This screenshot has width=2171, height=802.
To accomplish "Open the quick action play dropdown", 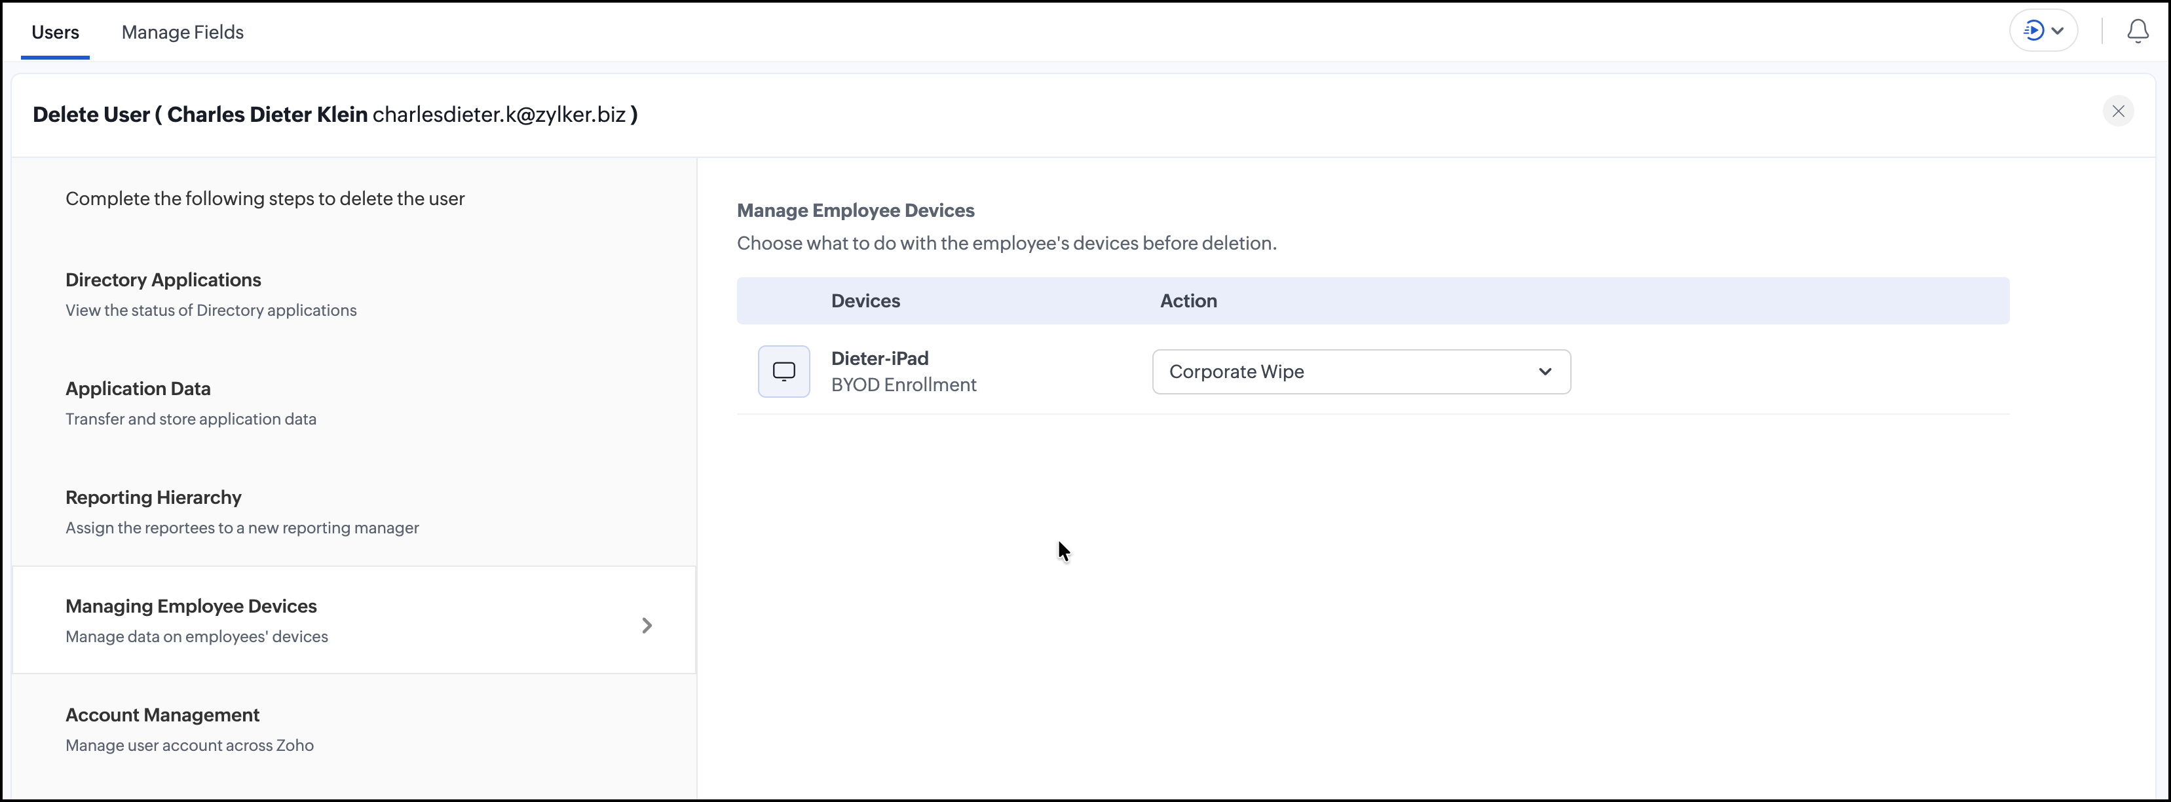I will [2044, 31].
